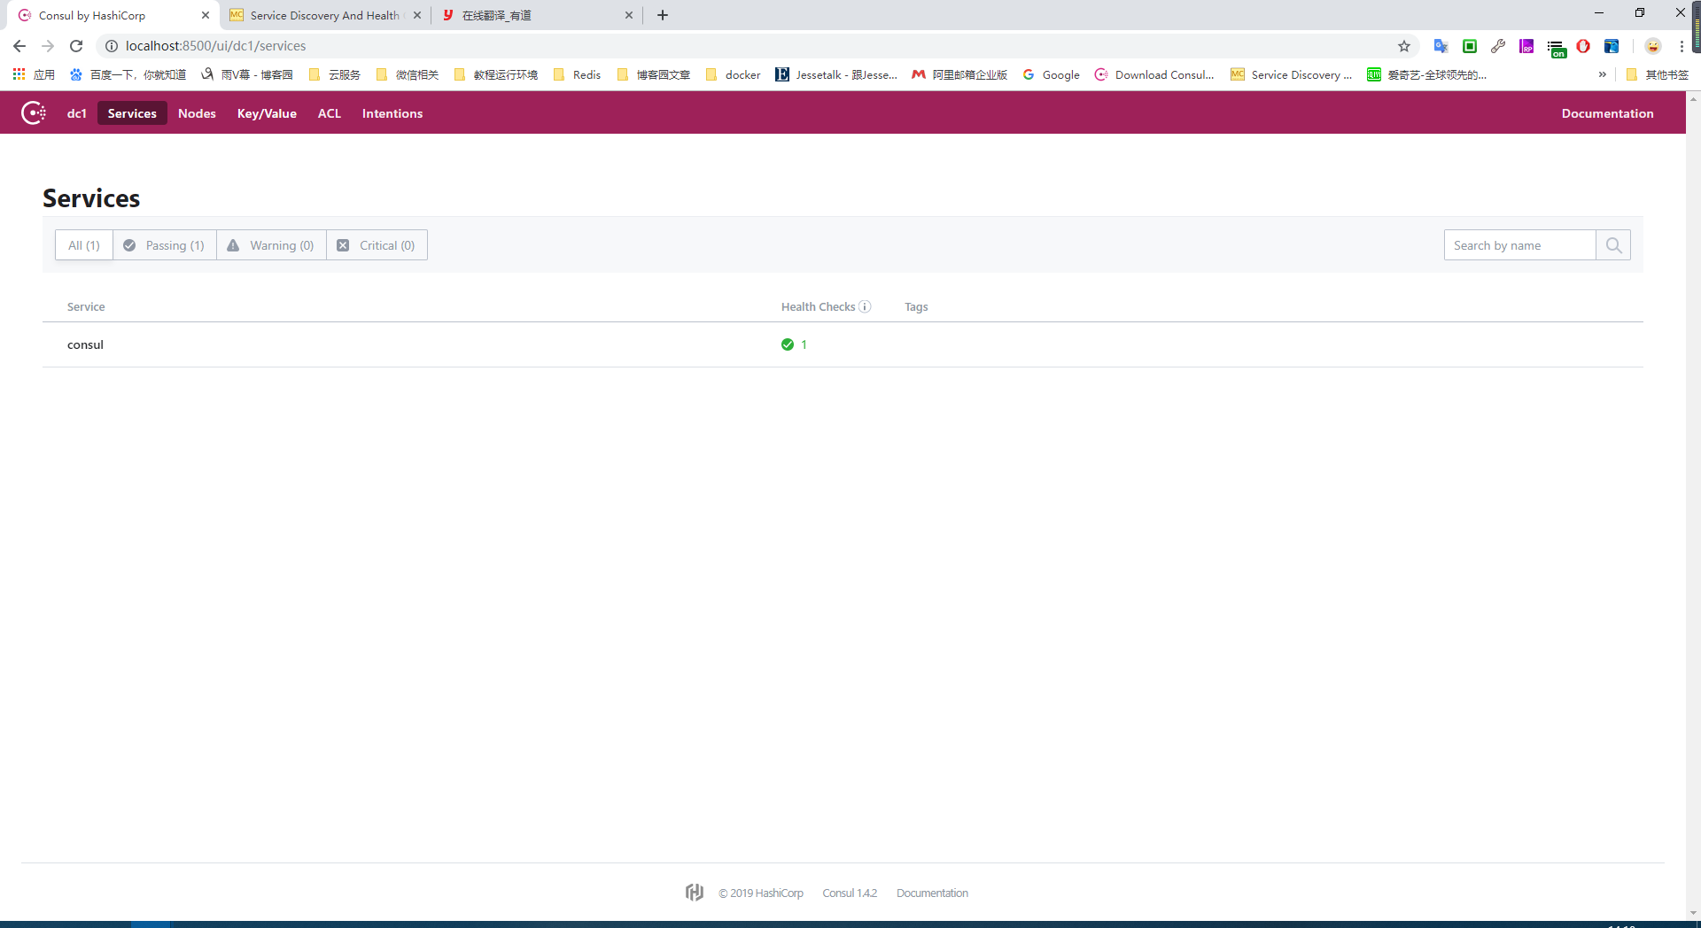Viewport: 1701px width, 928px height.
Task: Click the Health Checks info icon
Action: coord(865,306)
